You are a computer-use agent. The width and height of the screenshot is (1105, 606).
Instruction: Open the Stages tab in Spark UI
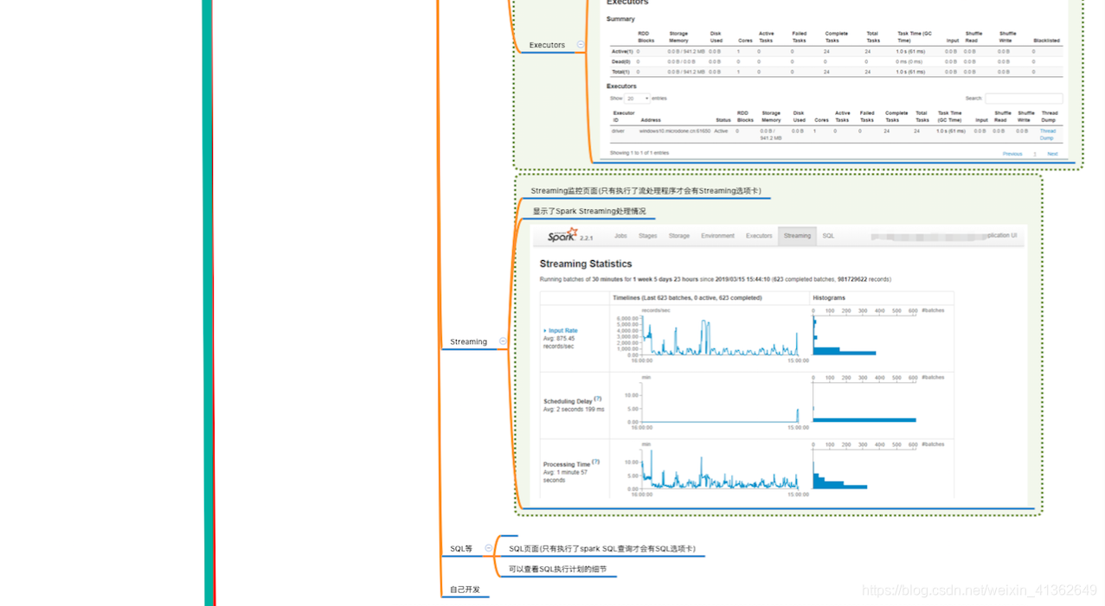pyautogui.click(x=648, y=236)
